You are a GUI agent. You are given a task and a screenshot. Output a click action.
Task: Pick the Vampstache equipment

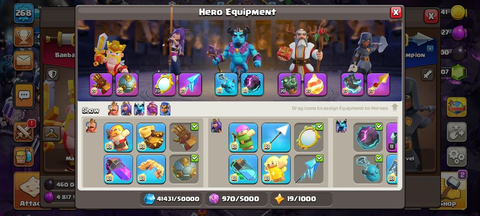coord(151,169)
